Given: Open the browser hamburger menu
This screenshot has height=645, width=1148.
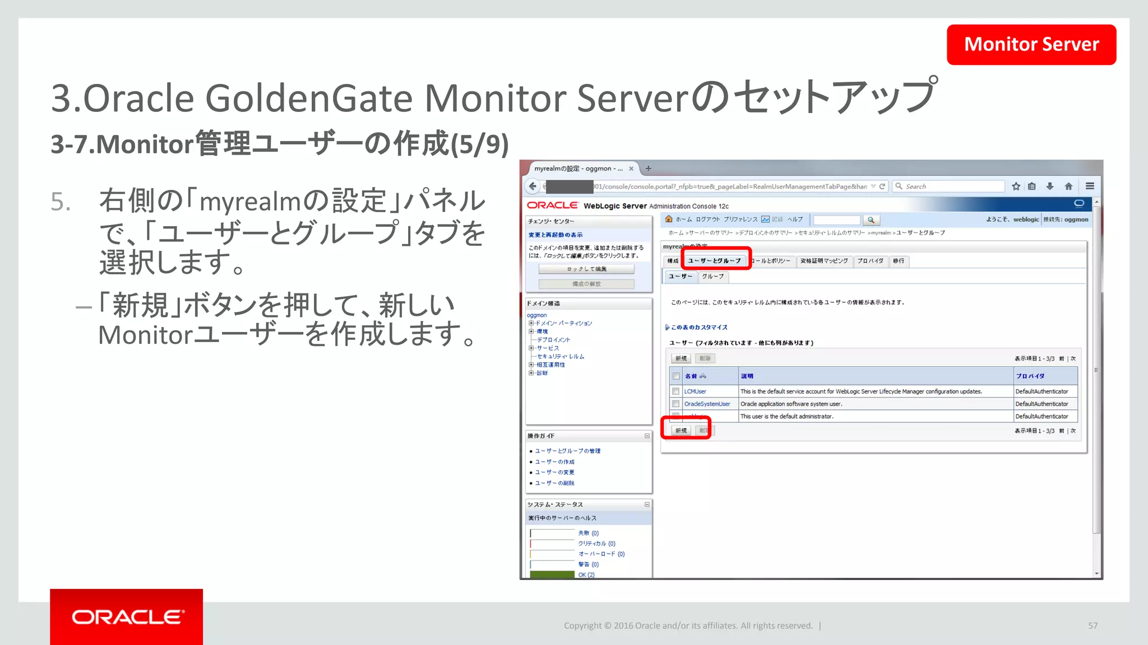Looking at the screenshot, I should tap(1090, 186).
